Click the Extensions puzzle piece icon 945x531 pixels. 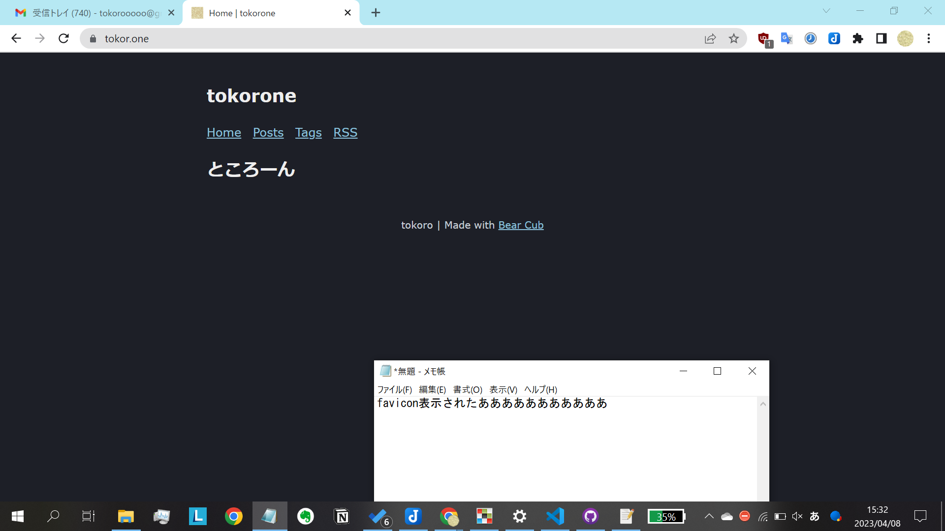(858, 38)
